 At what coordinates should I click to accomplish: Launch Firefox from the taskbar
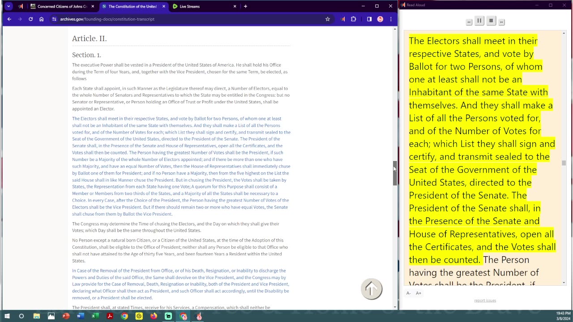click(x=154, y=316)
